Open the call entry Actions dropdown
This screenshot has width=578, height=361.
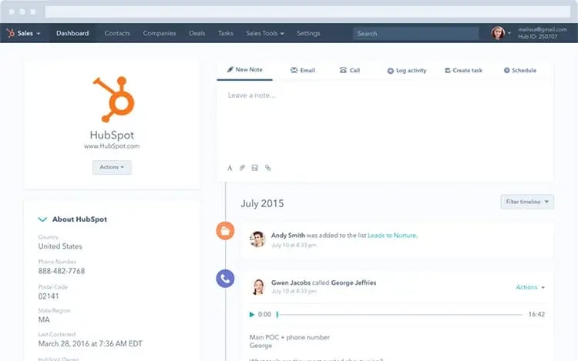(x=530, y=287)
